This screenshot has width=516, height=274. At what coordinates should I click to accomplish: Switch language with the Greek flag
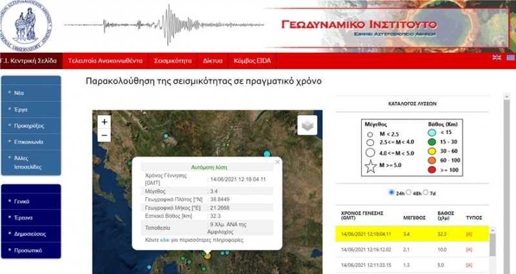coord(510,58)
